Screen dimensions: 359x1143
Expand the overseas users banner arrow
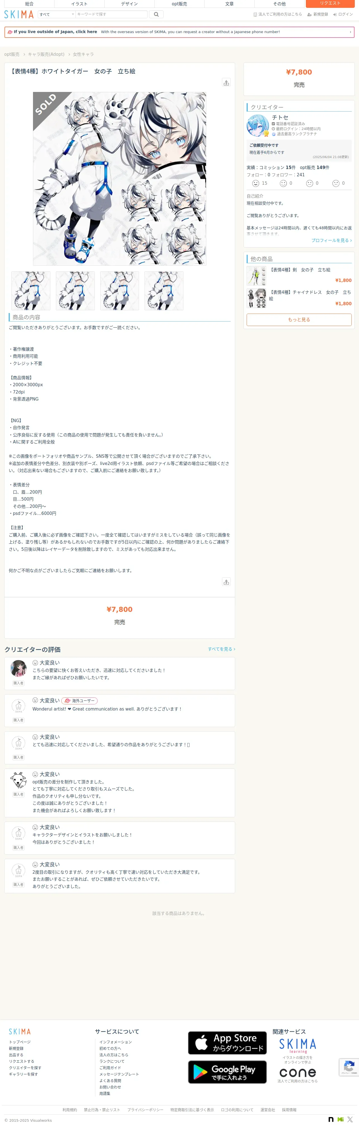(350, 32)
